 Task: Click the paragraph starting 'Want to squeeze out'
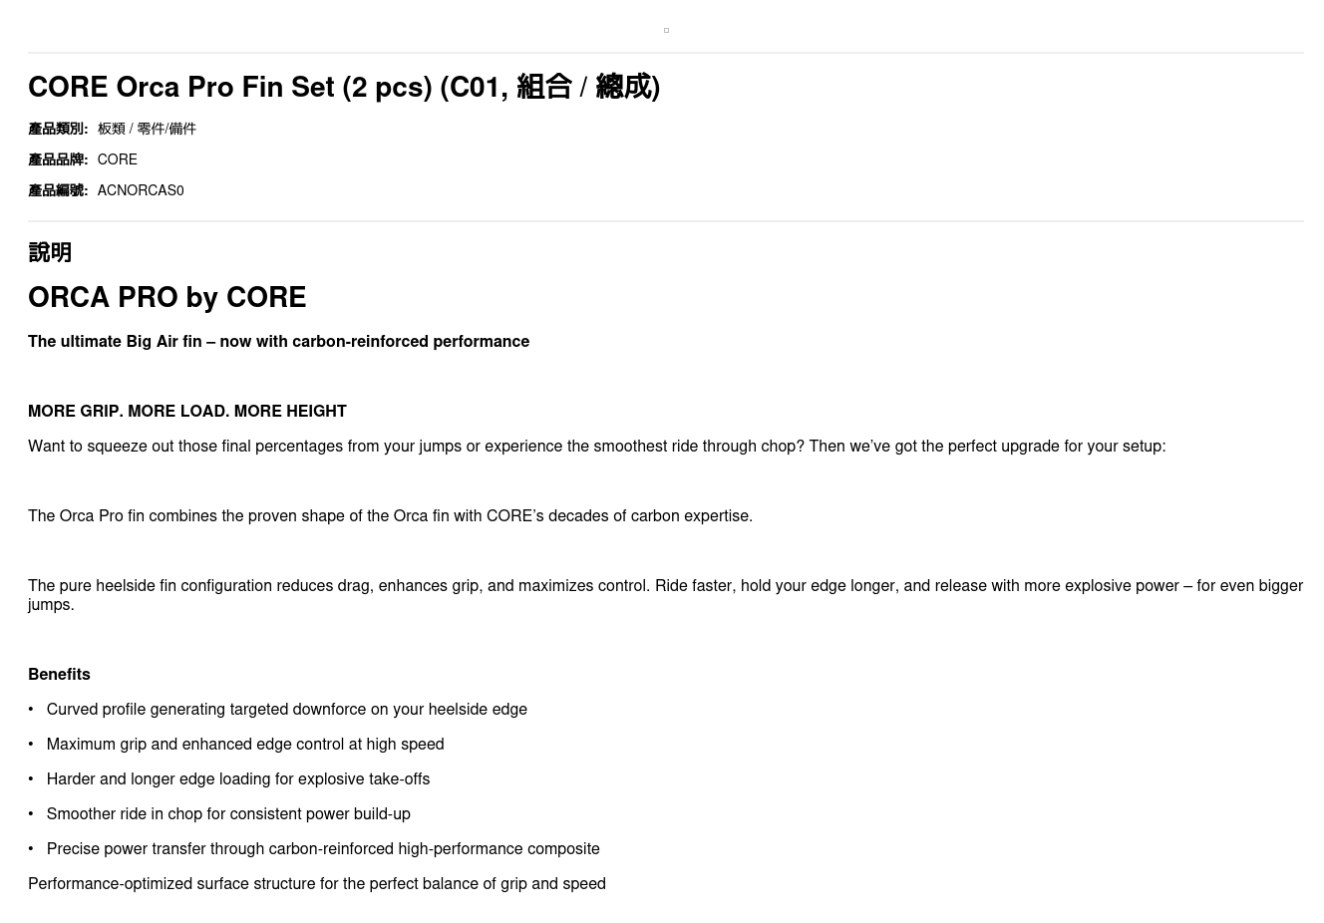(x=596, y=446)
